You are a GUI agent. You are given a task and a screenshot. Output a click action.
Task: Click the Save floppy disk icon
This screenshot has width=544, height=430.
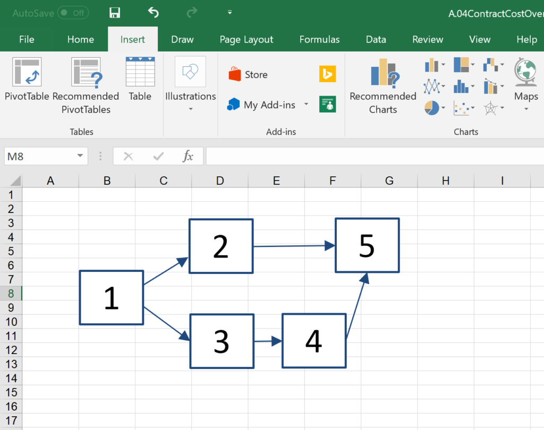click(x=114, y=13)
